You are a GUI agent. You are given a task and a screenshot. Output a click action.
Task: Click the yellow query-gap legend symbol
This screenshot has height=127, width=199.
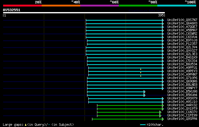25,125
